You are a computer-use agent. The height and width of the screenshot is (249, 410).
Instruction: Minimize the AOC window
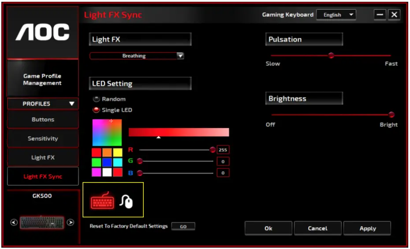point(380,15)
